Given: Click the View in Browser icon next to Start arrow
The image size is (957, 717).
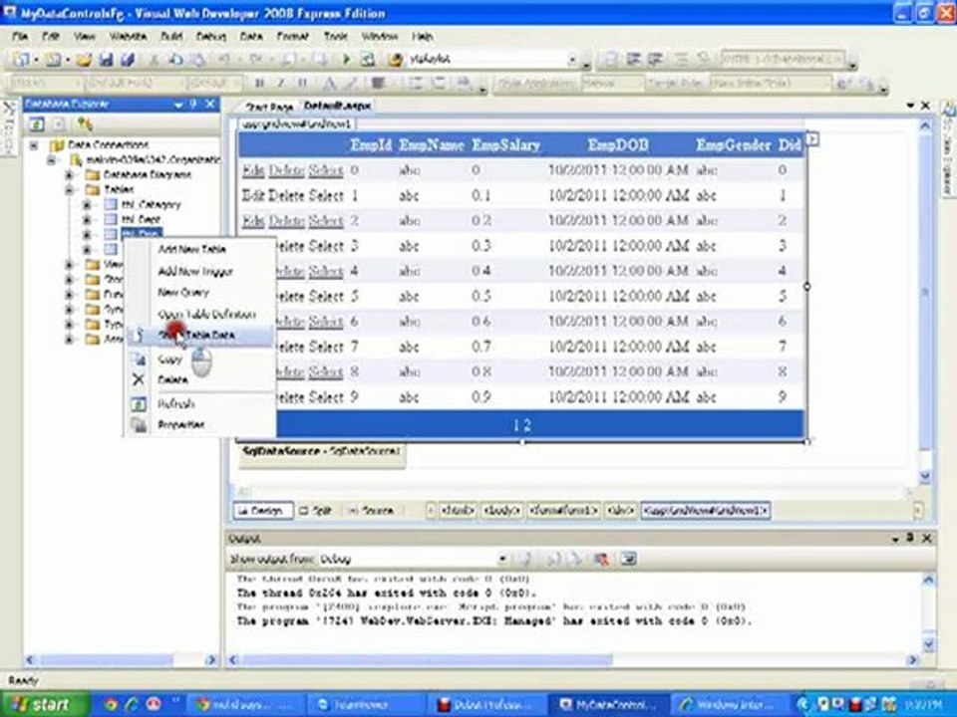Looking at the screenshot, I should coord(368,59).
